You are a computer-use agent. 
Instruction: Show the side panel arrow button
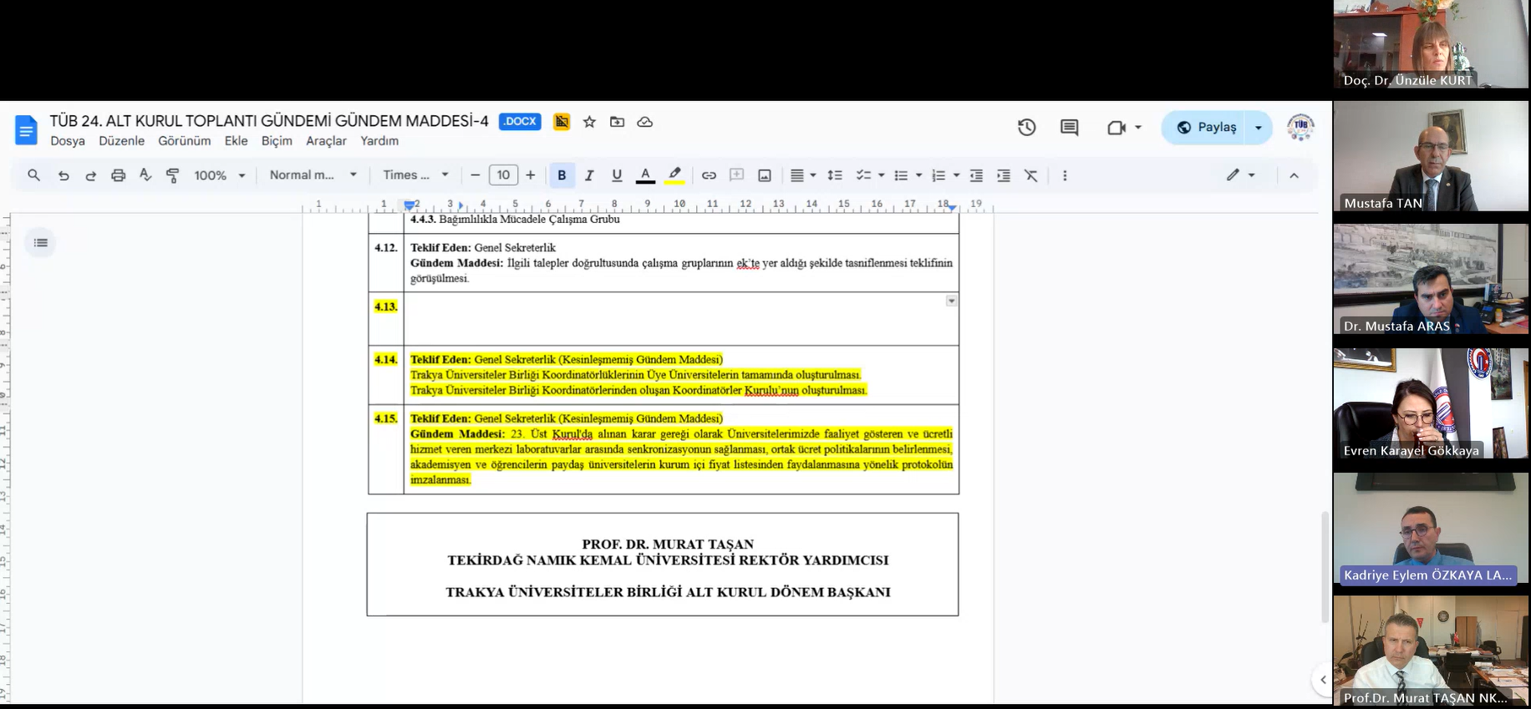pyautogui.click(x=1322, y=680)
